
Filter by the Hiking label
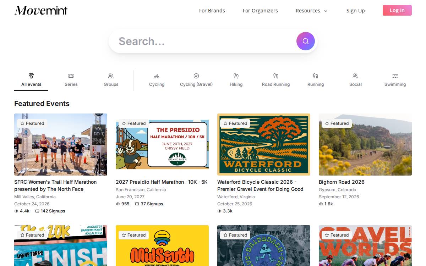click(x=236, y=84)
